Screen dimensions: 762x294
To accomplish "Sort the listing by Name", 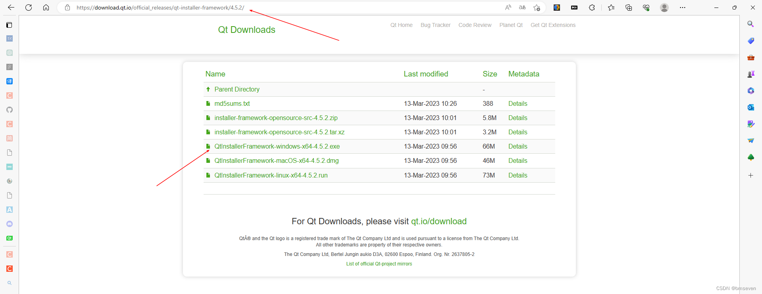I will coord(215,74).
